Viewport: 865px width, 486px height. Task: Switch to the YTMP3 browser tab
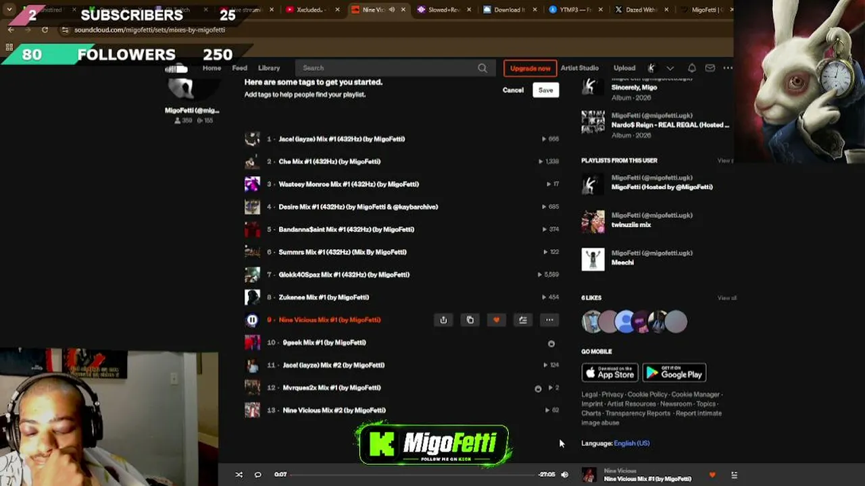(x=576, y=10)
